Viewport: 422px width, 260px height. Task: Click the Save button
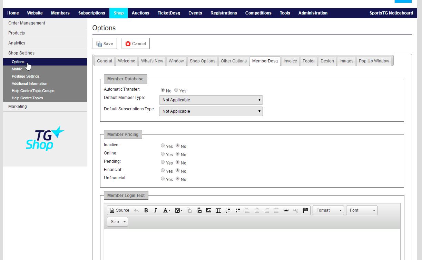coord(105,44)
